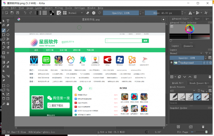The height and width of the screenshot is (136, 214).
Task: Toggle lock on background layer
Action: click(204, 63)
